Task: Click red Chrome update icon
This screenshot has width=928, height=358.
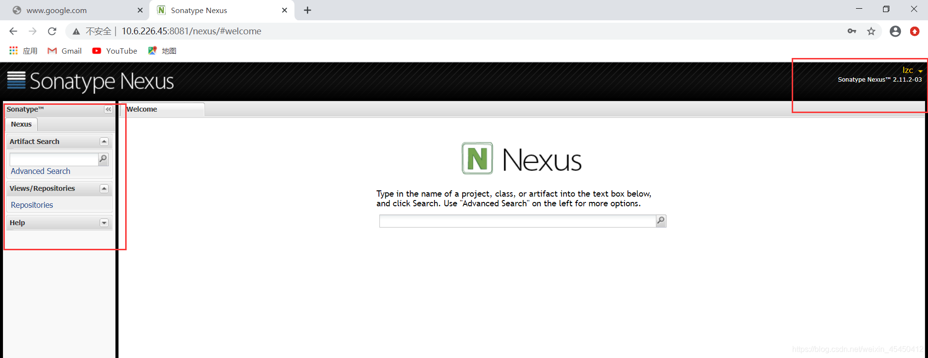Action: [914, 31]
